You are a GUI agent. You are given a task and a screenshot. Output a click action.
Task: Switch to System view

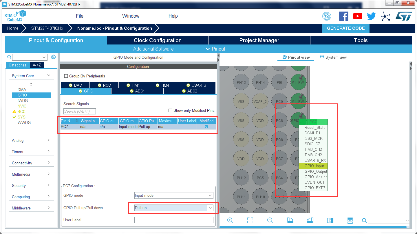point(333,57)
